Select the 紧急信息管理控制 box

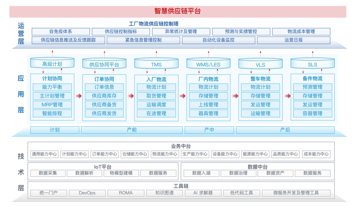pyautogui.click(x=143, y=40)
